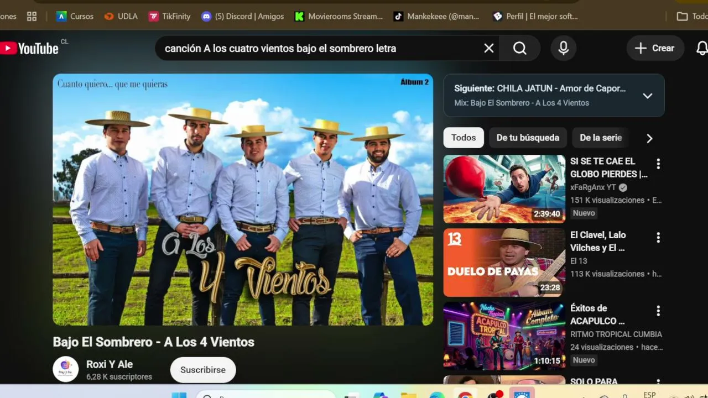Open YouTube notifications bell
708x398 pixels.
(x=702, y=49)
